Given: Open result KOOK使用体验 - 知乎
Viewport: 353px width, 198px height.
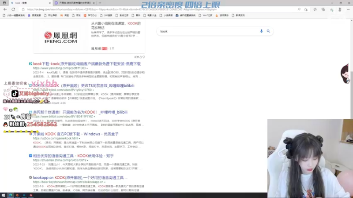Looking at the screenshot, I should 73,156.
